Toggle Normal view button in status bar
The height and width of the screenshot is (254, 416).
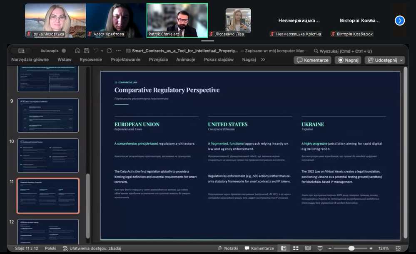pos(284,248)
